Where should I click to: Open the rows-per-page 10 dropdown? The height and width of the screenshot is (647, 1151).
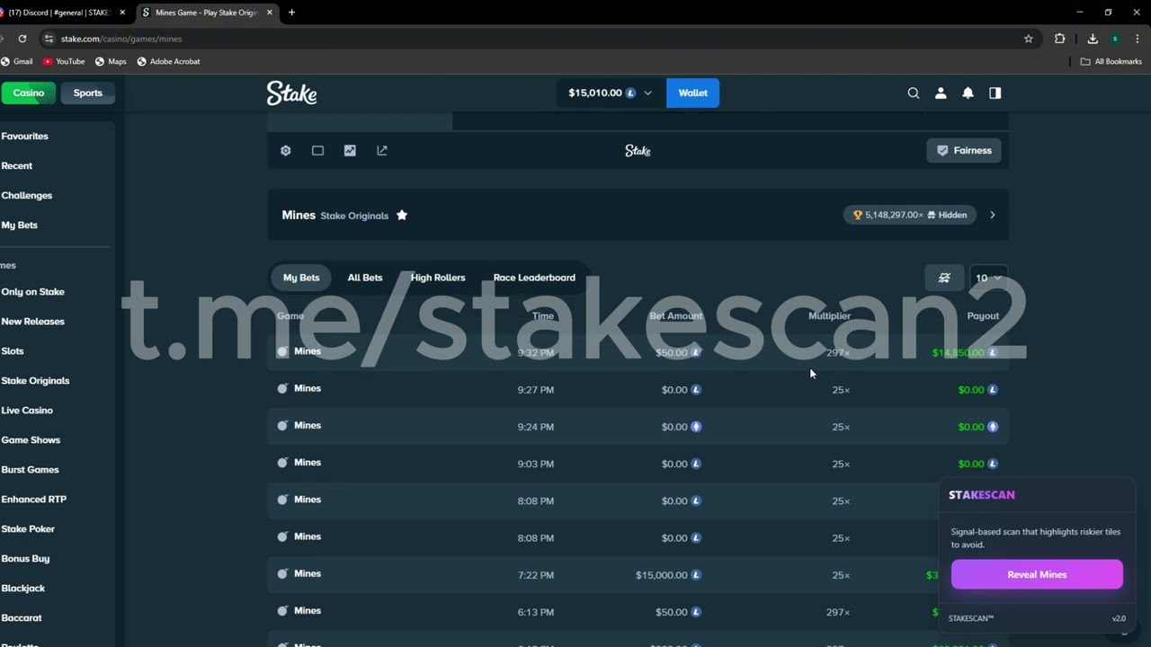[x=988, y=278]
